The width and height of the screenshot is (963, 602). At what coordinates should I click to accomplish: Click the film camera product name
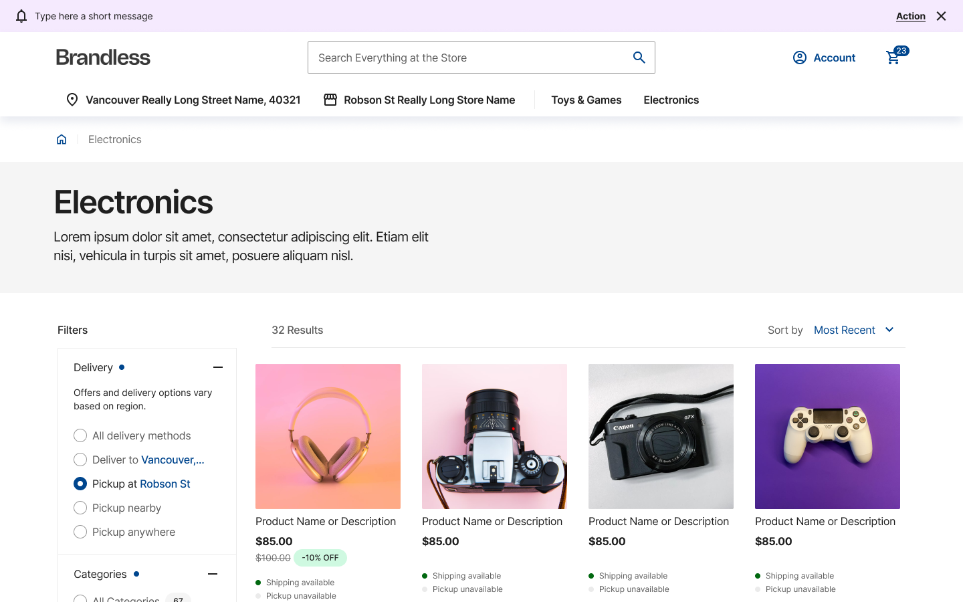(x=492, y=521)
